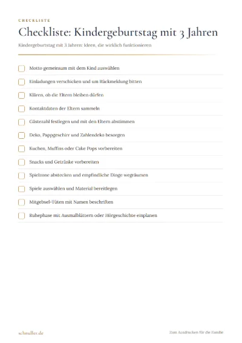Click the text 'Mitgebsel-Tüten mit Namen beschriften'
Screen dimensions: 242x343
tap(71, 202)
